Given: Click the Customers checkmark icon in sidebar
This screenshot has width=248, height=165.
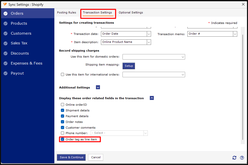Looking at the screenshot, I should (6, 33).
